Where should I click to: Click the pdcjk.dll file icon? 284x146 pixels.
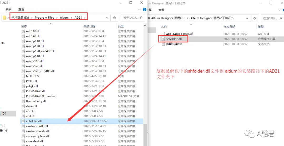pos(23,86)
